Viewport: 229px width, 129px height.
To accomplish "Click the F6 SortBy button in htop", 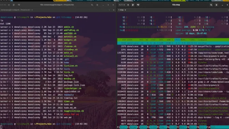I will click(172, 127).
